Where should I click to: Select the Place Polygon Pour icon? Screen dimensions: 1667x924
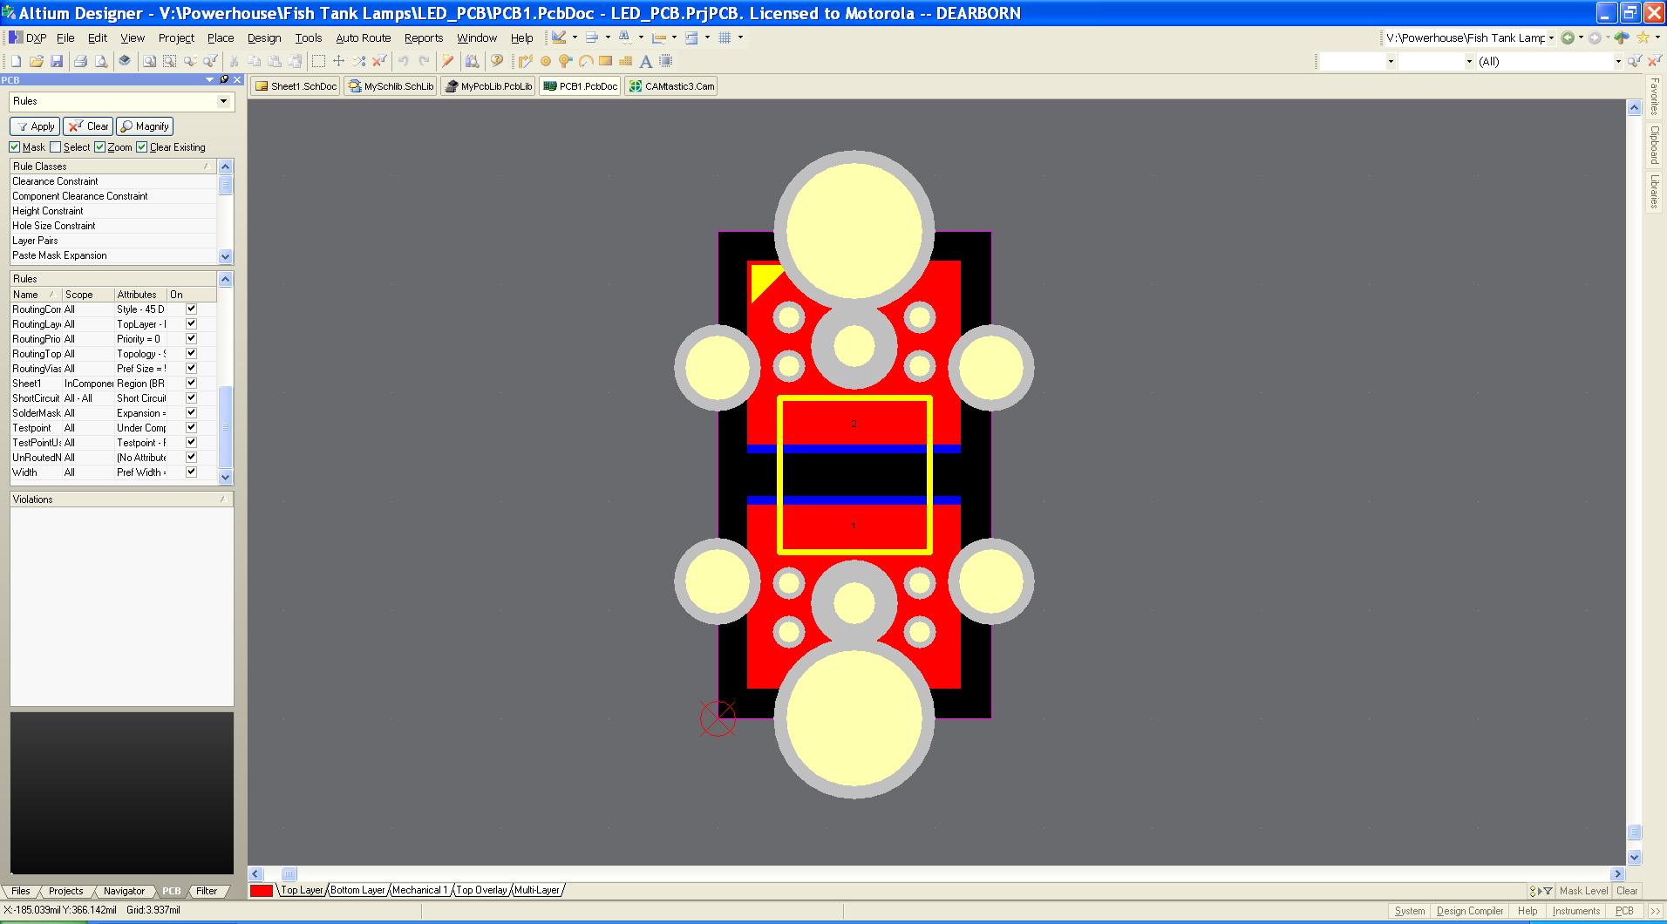[625, 61]
